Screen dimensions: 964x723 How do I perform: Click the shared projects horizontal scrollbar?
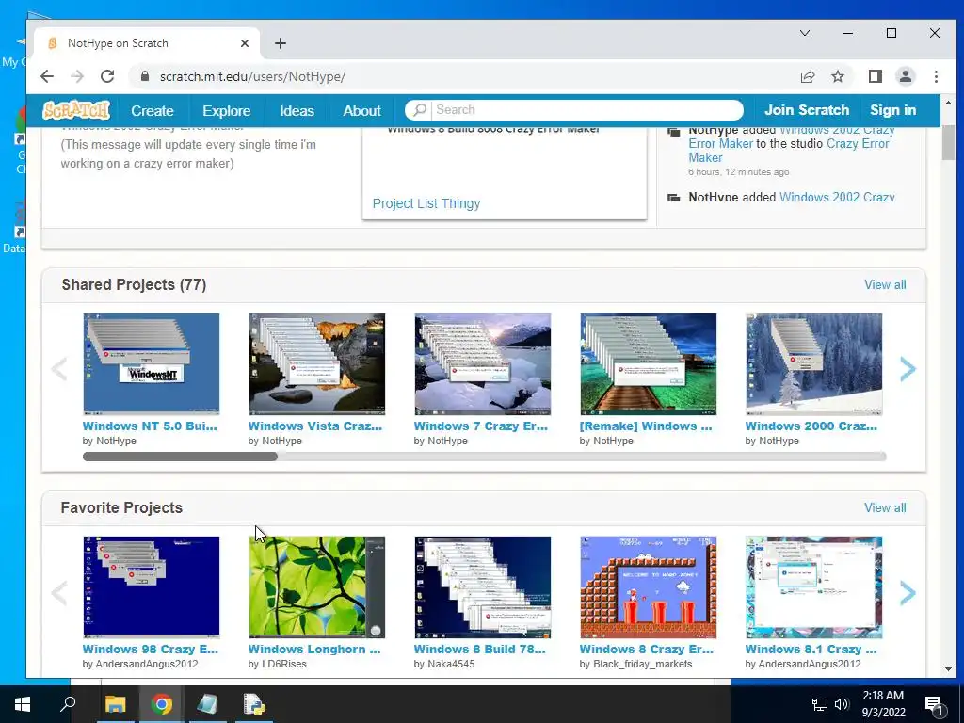[x=180, y=457]
